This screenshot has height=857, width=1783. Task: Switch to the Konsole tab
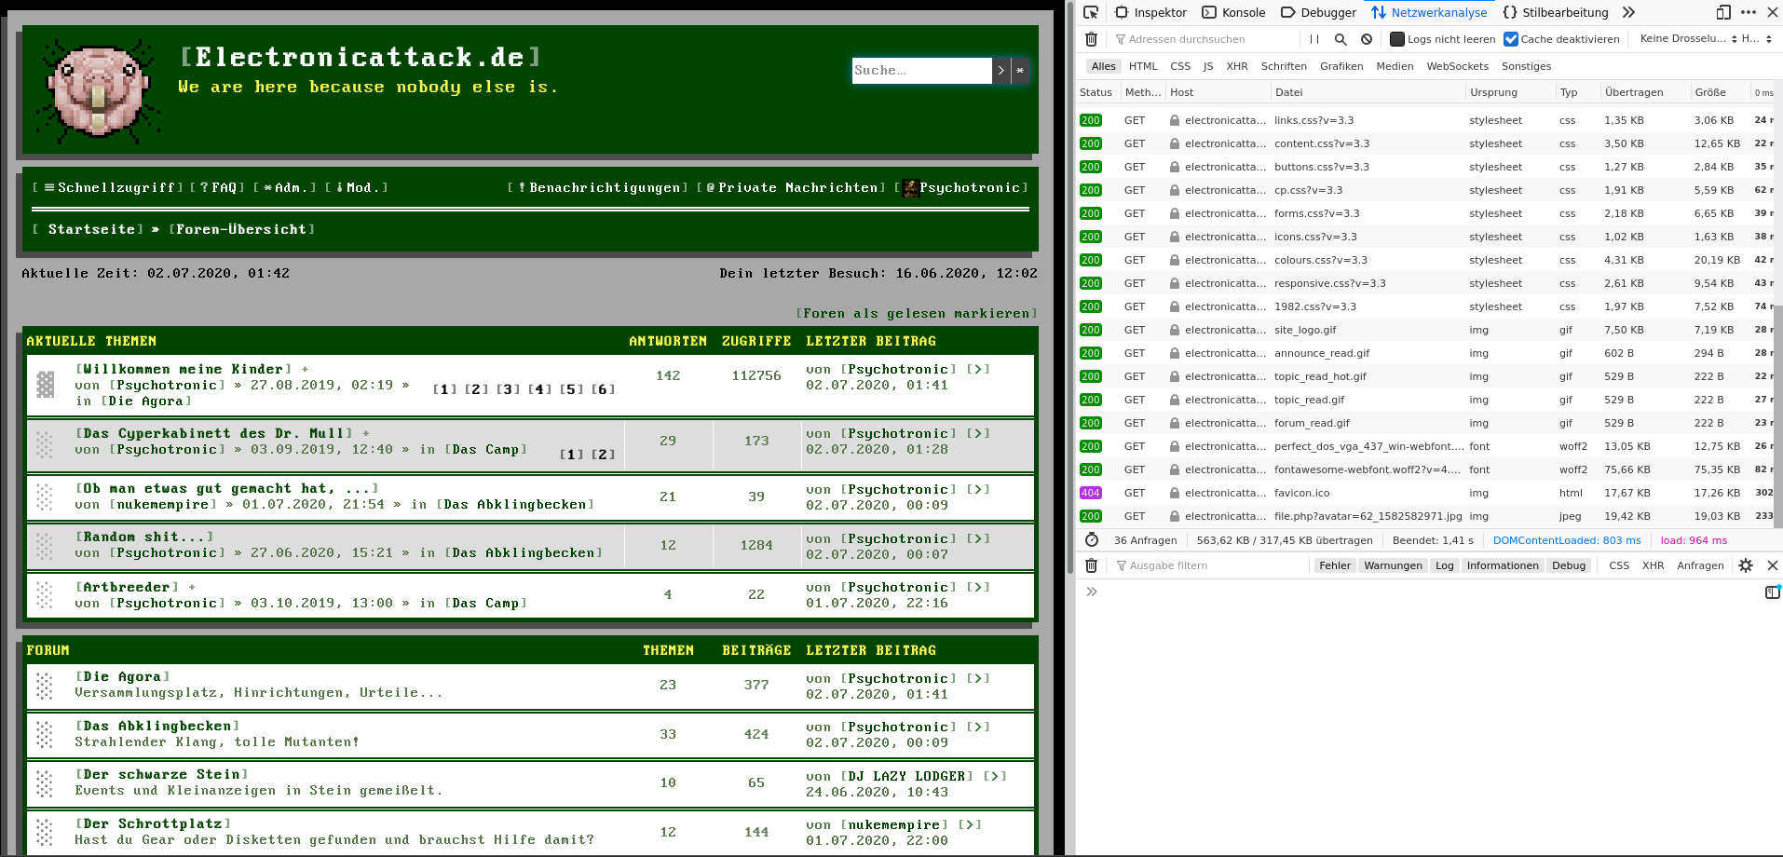click(1233, 12)
